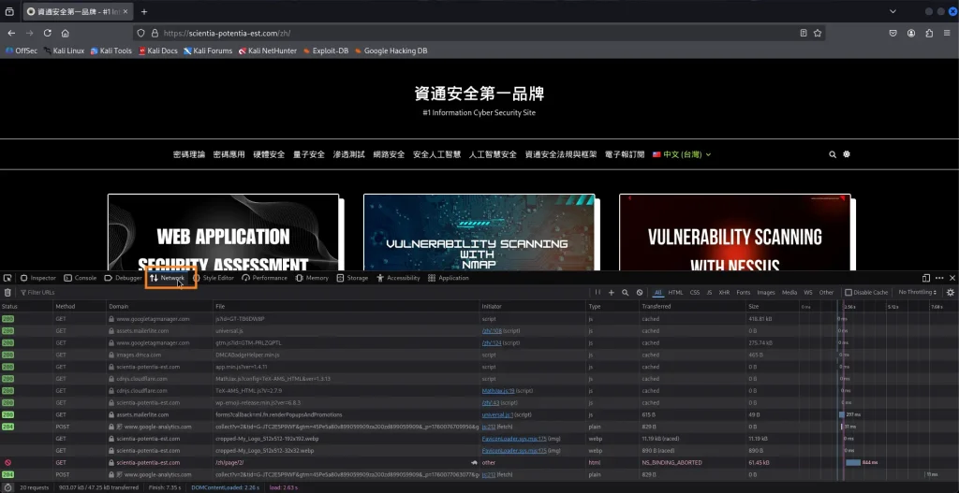Open the No Throttling dropdown
The width and height of the screenshot is (959, 493).
(x=919, y=293)
